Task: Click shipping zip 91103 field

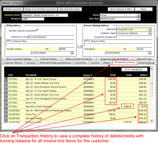Action: [x=144, y=49]
